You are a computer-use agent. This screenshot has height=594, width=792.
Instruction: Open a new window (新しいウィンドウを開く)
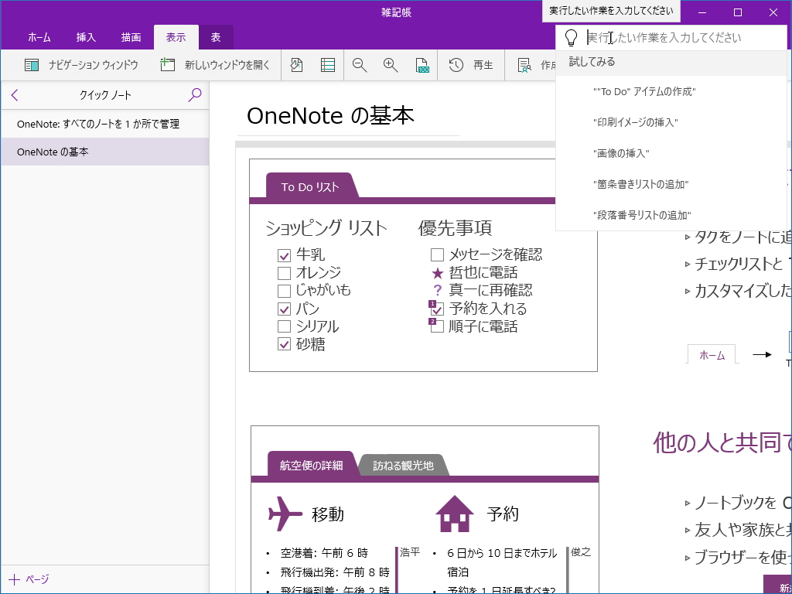tap(215, 65)
